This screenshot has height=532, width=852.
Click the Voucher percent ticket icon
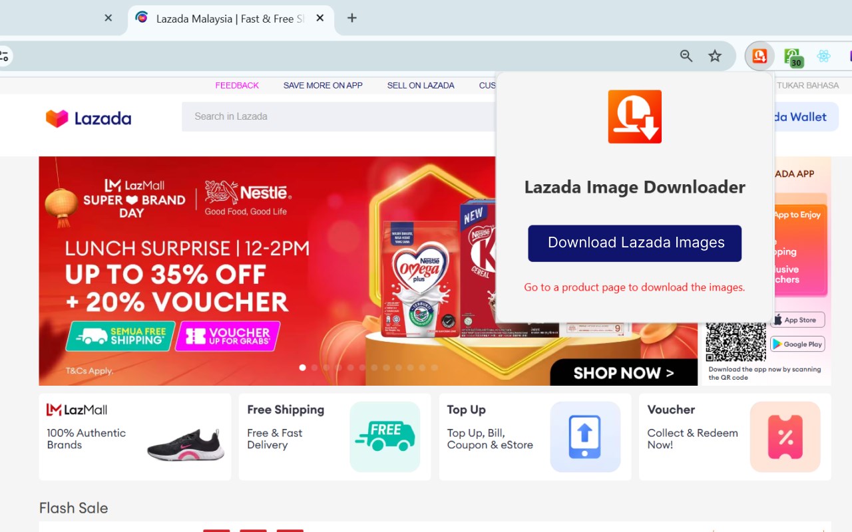click(785, 437)
